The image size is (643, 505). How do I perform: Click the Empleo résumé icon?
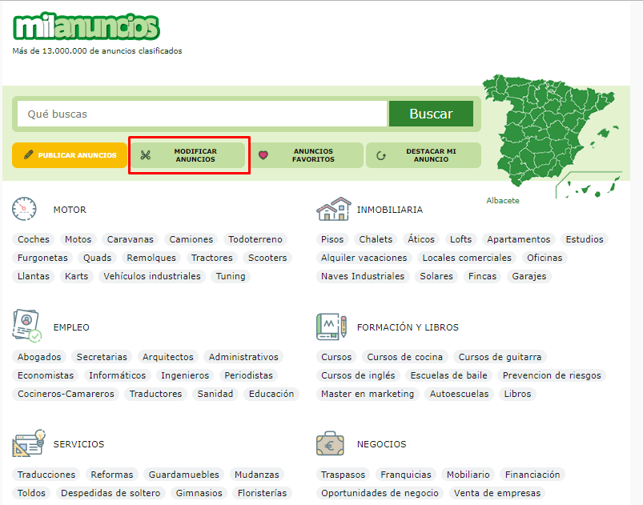coord(27,326)
